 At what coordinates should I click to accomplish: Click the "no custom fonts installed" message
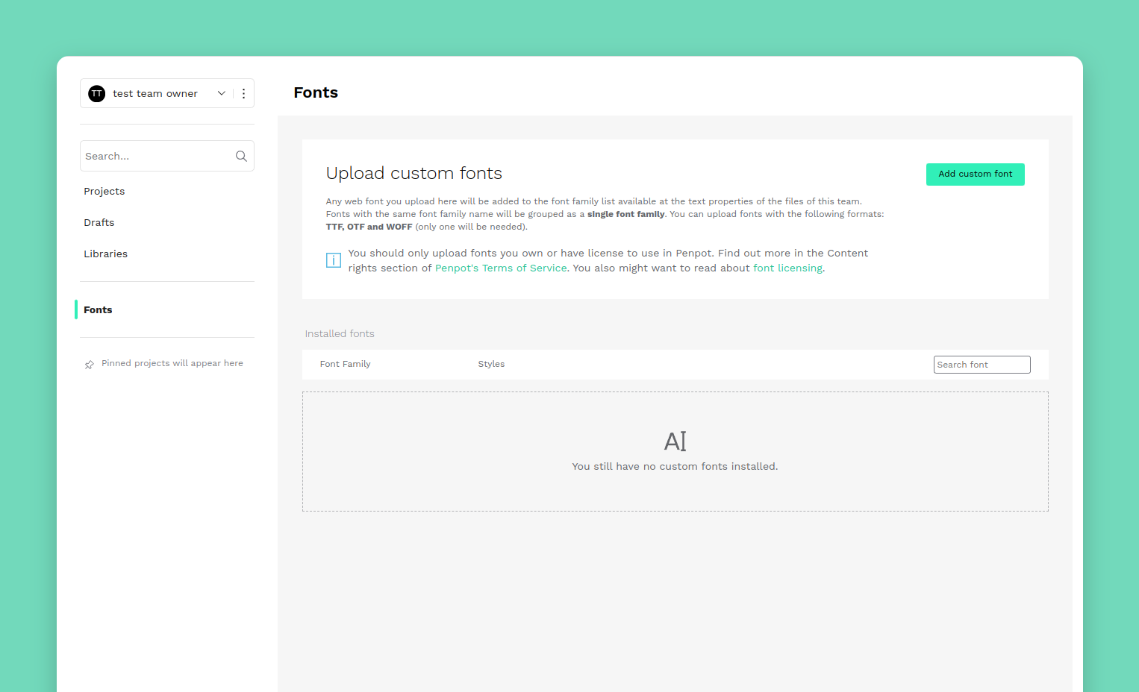pos(675,467)
